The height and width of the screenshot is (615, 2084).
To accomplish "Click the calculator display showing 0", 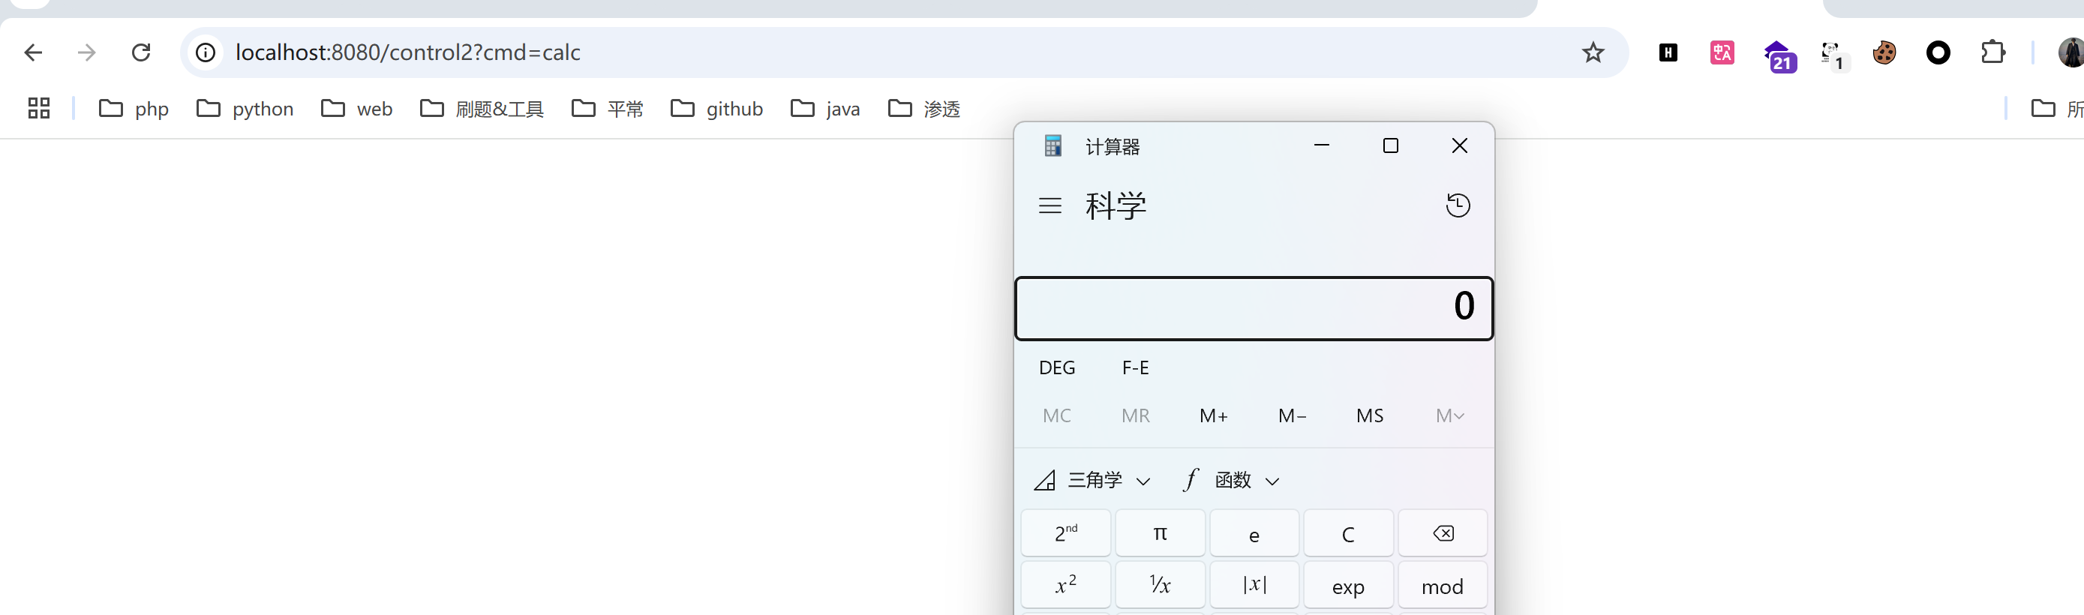I will (1253, 308).
